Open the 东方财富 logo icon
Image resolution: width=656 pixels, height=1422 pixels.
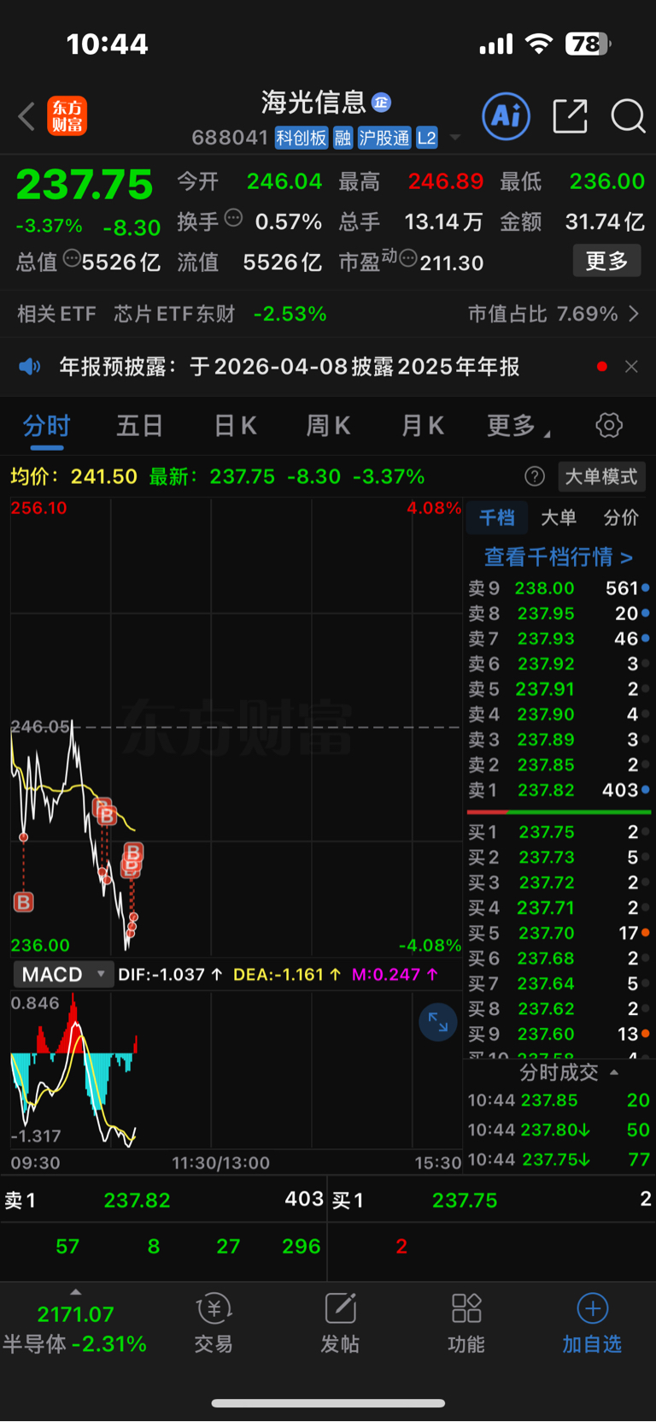67,116
